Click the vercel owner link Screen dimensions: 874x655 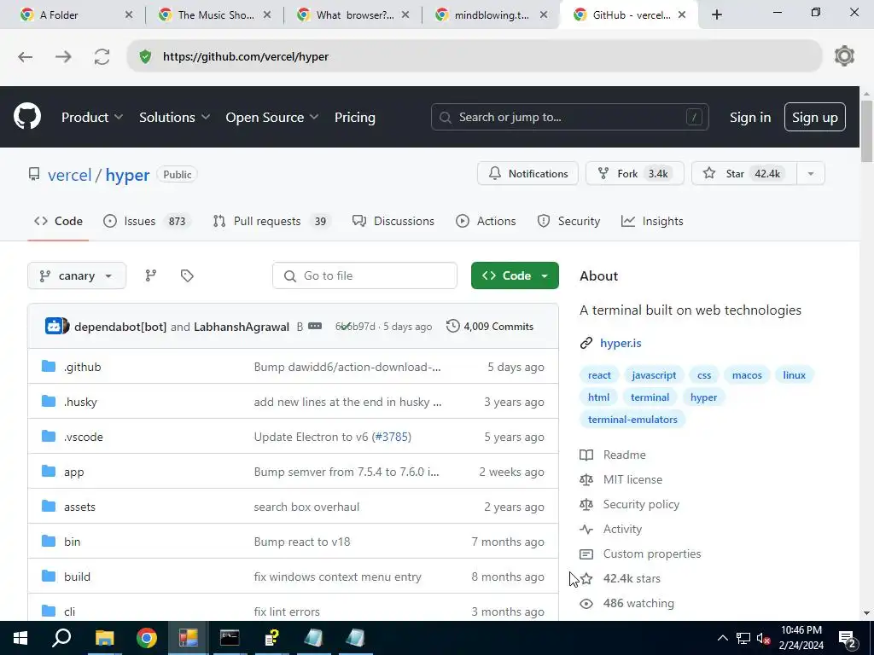pyautogui.click(x=70, y=175)
